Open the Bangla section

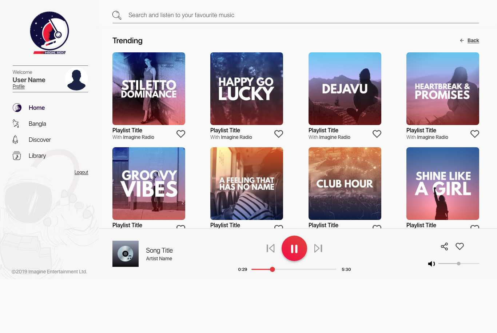pyautogui.click(x=37, y=124)
